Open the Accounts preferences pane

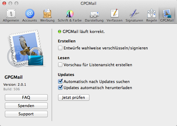coord(29,16)
